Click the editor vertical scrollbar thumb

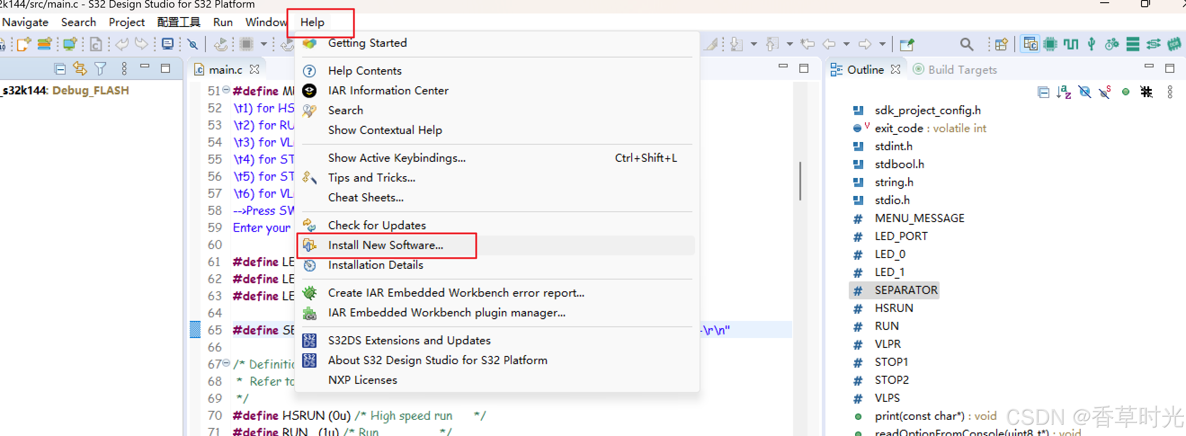pos(800,181)
